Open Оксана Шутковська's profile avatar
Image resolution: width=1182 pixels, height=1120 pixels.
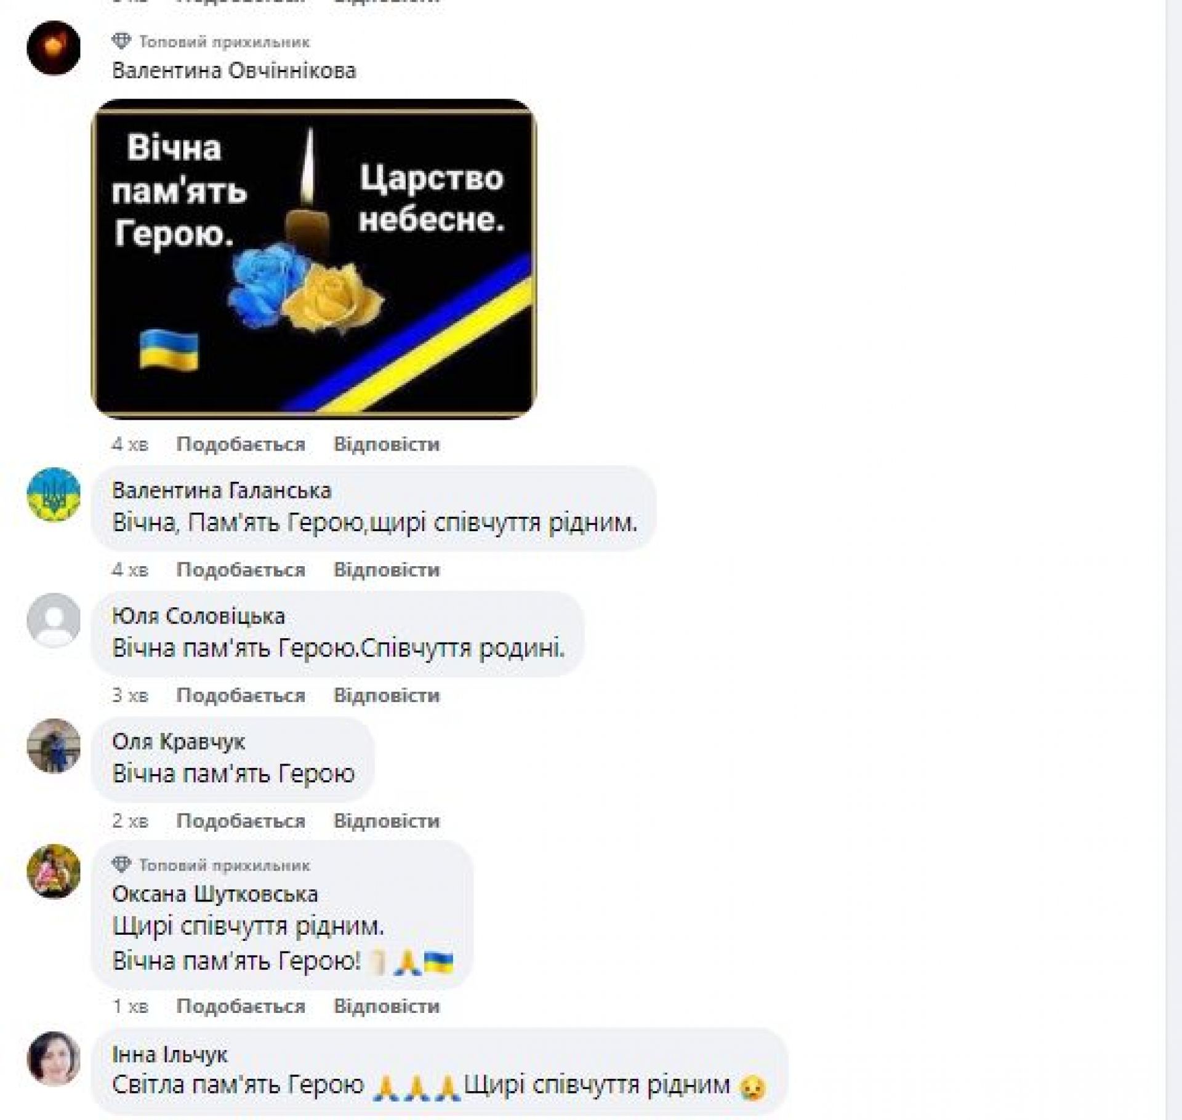pos(54,871)
